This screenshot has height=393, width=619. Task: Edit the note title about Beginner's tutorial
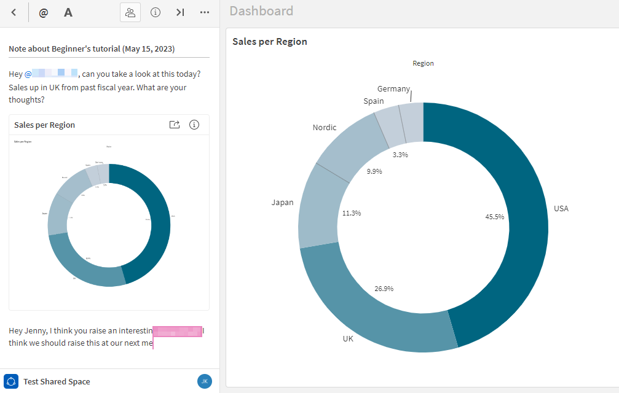click(109, 49)
